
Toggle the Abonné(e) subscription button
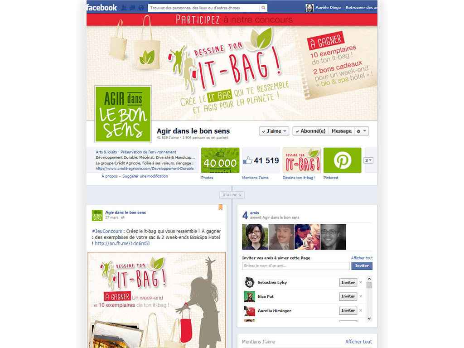tap(310, 131)
